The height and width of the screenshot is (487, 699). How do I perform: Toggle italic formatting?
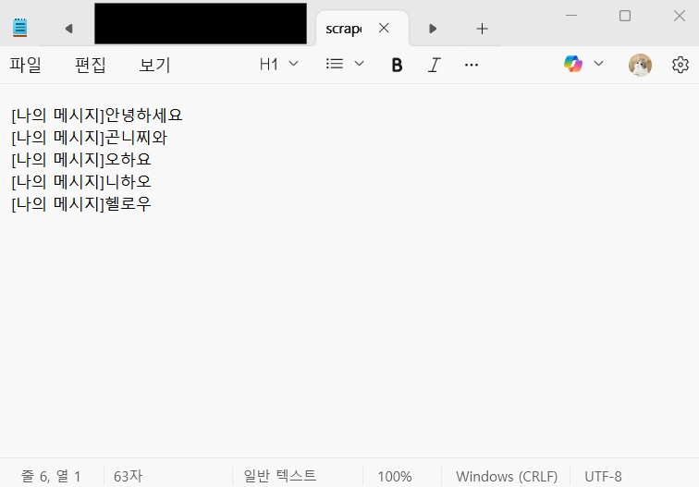point(434,65)
